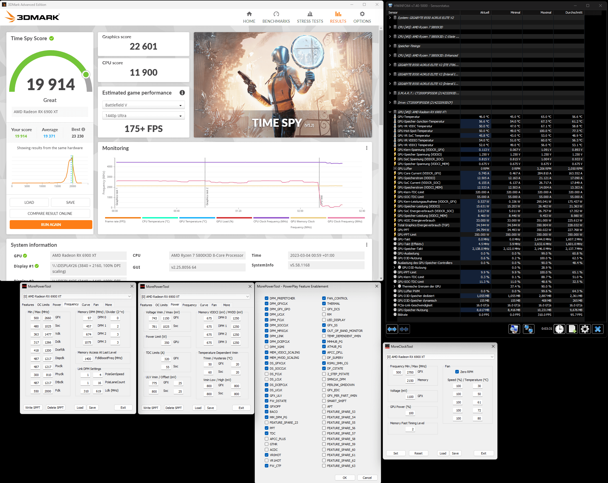Open Features tab in middle MorePowerTool window
608x483 pixels.
(x=146, y=305)
